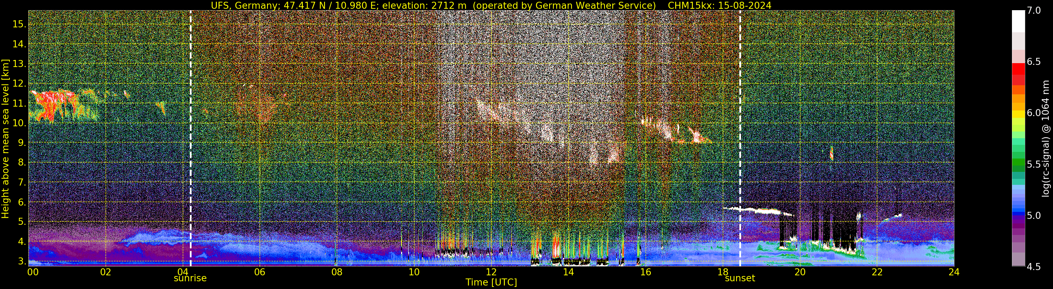
Task: Click the height axis tick '8.'
Action: (22, 163)
